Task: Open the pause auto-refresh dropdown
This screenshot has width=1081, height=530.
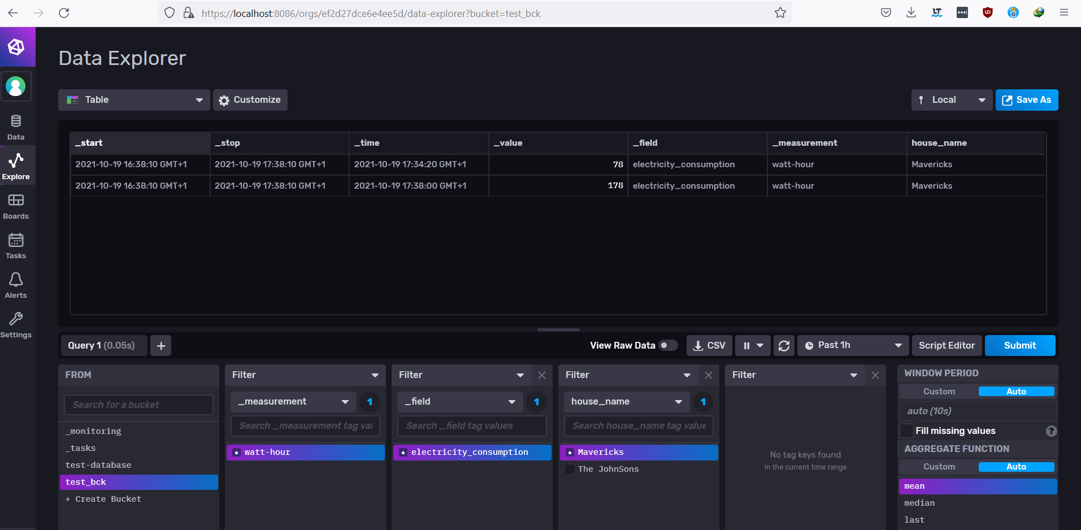Action: pos(753,345)
